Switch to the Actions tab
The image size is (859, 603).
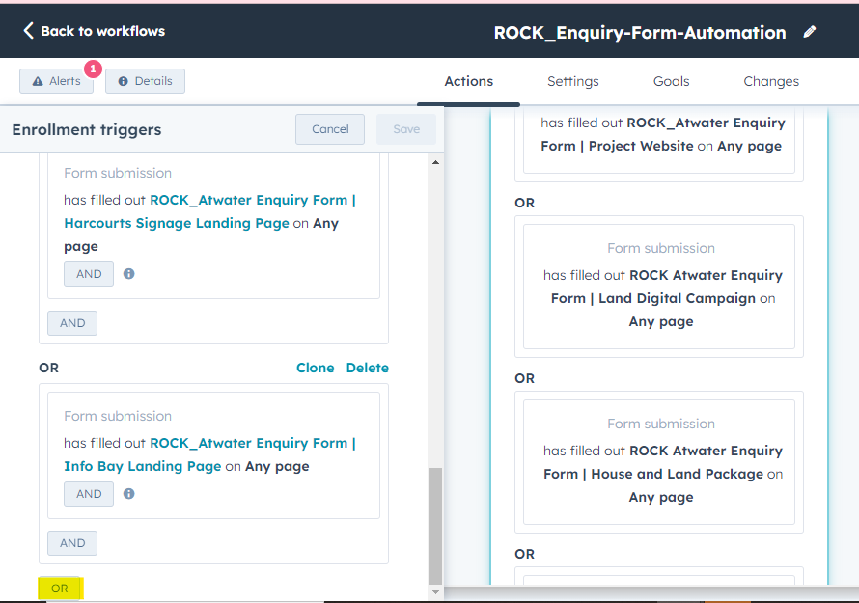tap(468, 81)
